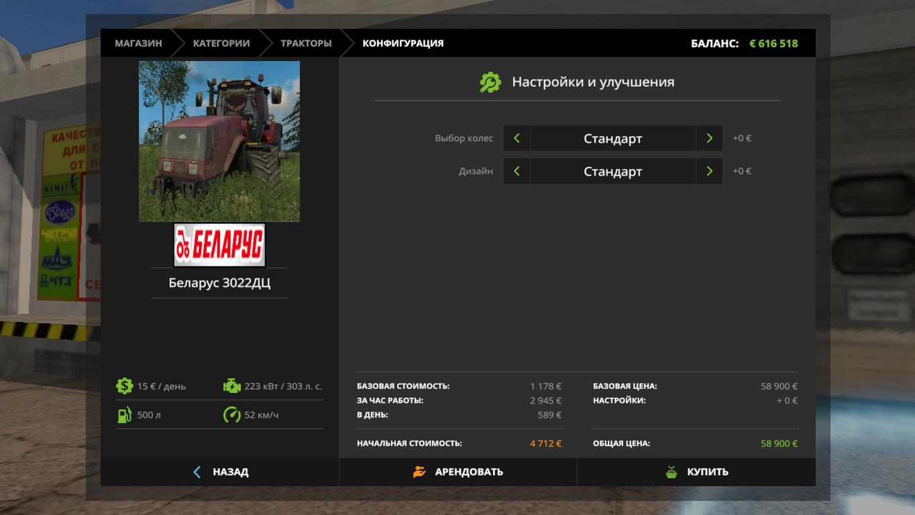Open the Дизайн Стандарт value field
The image size is (915, 515).
(612, 171)
